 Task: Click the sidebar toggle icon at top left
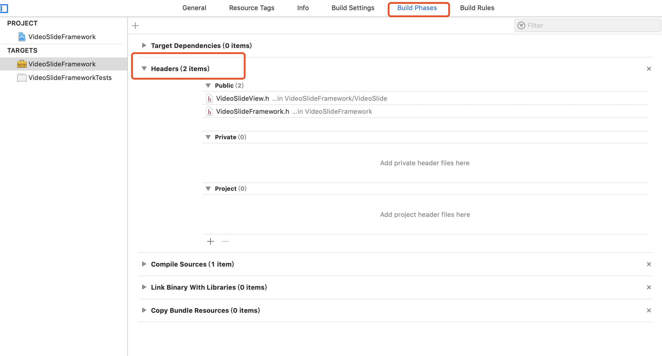(x=4, y=9)
